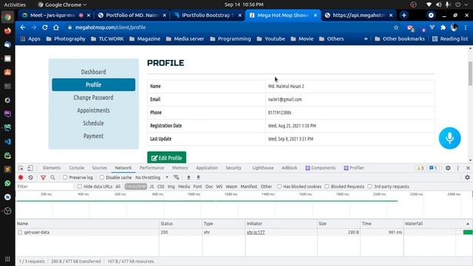Switch to the Elements DevTools tab
The width and height of the screenshot is (473, 266).
[52, 168]
